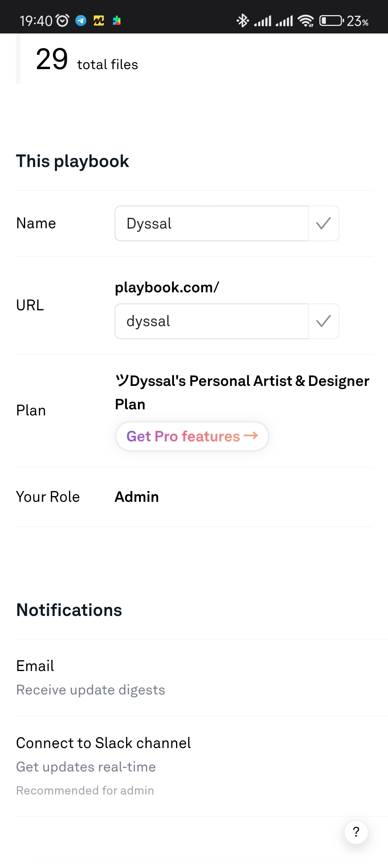Tap the Personal Artist & Designer Plan name
This screenshot has height=864, width=388.
(242, 392)
